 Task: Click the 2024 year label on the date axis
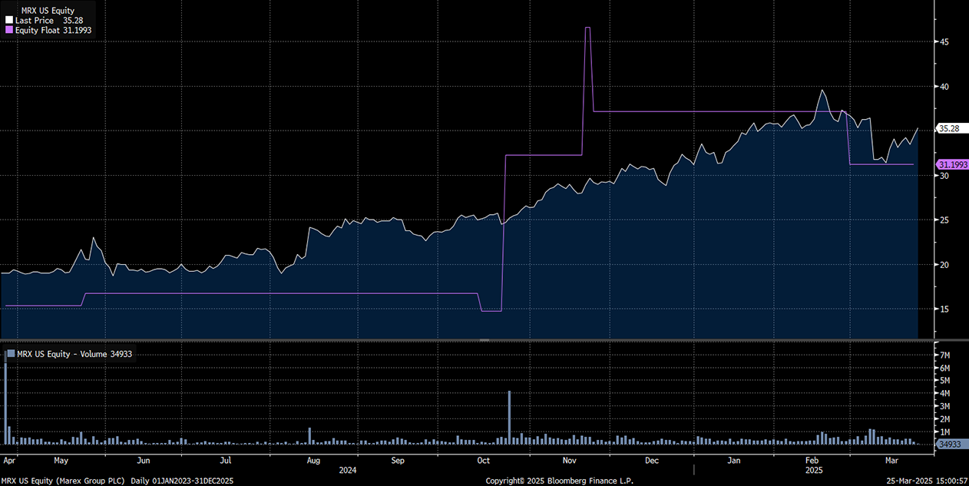pyautogui.click(x=346, y=470)
